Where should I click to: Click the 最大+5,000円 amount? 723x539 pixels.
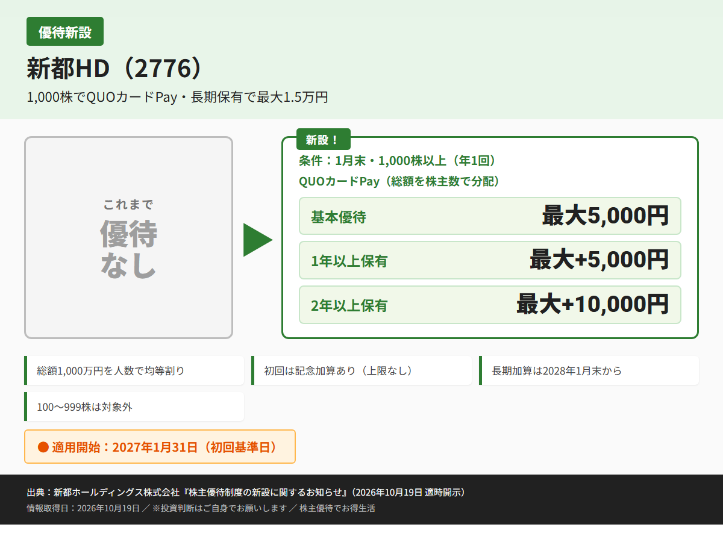tap(599, 260)
